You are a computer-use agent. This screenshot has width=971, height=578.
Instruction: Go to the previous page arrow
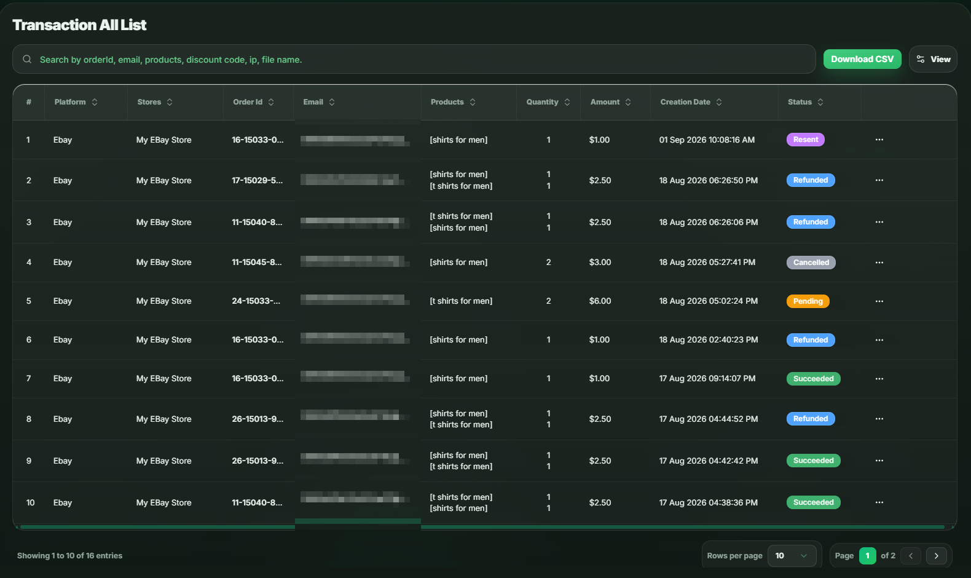pyautogui.click(x=911, y=556)
